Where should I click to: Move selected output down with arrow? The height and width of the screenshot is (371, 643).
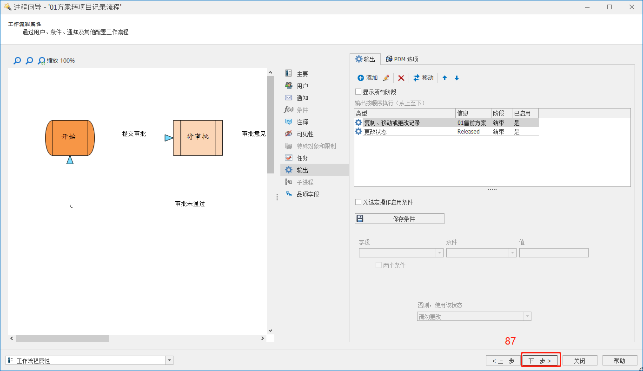pos(457,78)
